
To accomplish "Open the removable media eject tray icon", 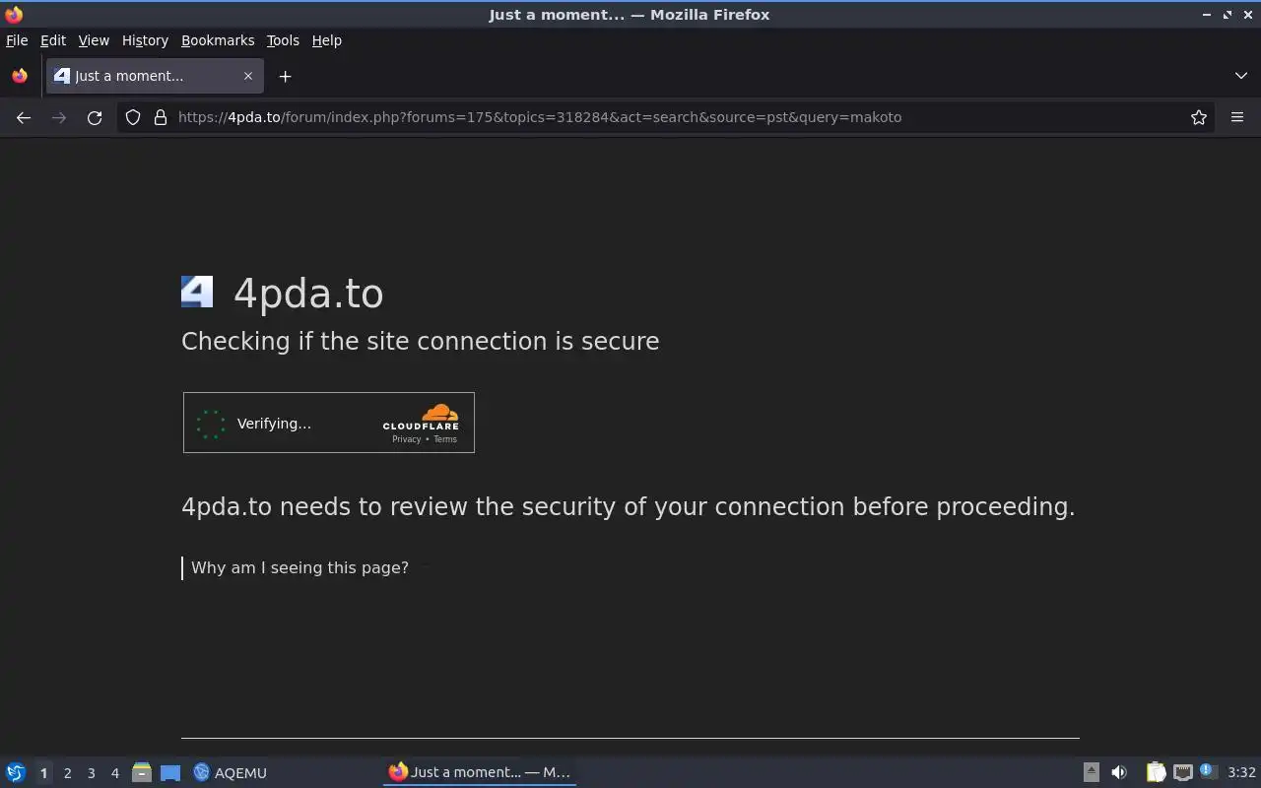I will (x=1091, y=772).
